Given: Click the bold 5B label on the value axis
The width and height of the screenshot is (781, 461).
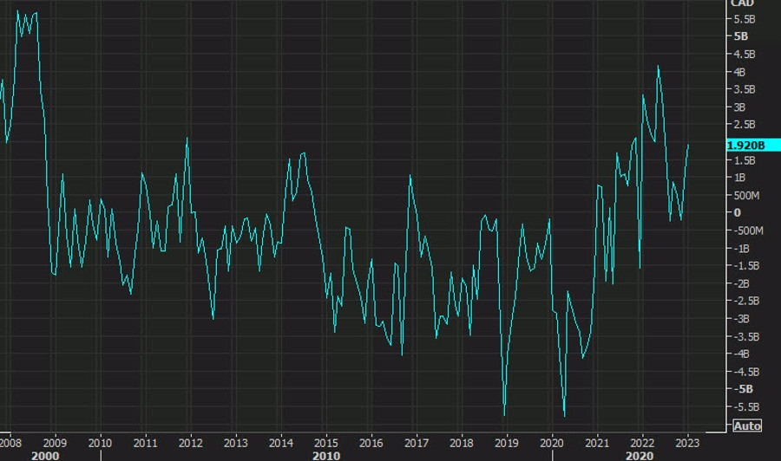Looking at the screenshot, I should [x=741, y=36].
